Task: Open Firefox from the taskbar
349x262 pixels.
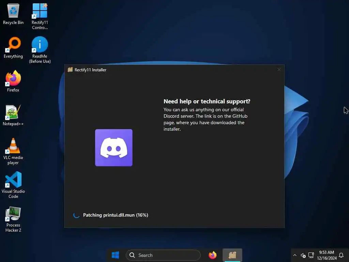Action: coord(213,255)
